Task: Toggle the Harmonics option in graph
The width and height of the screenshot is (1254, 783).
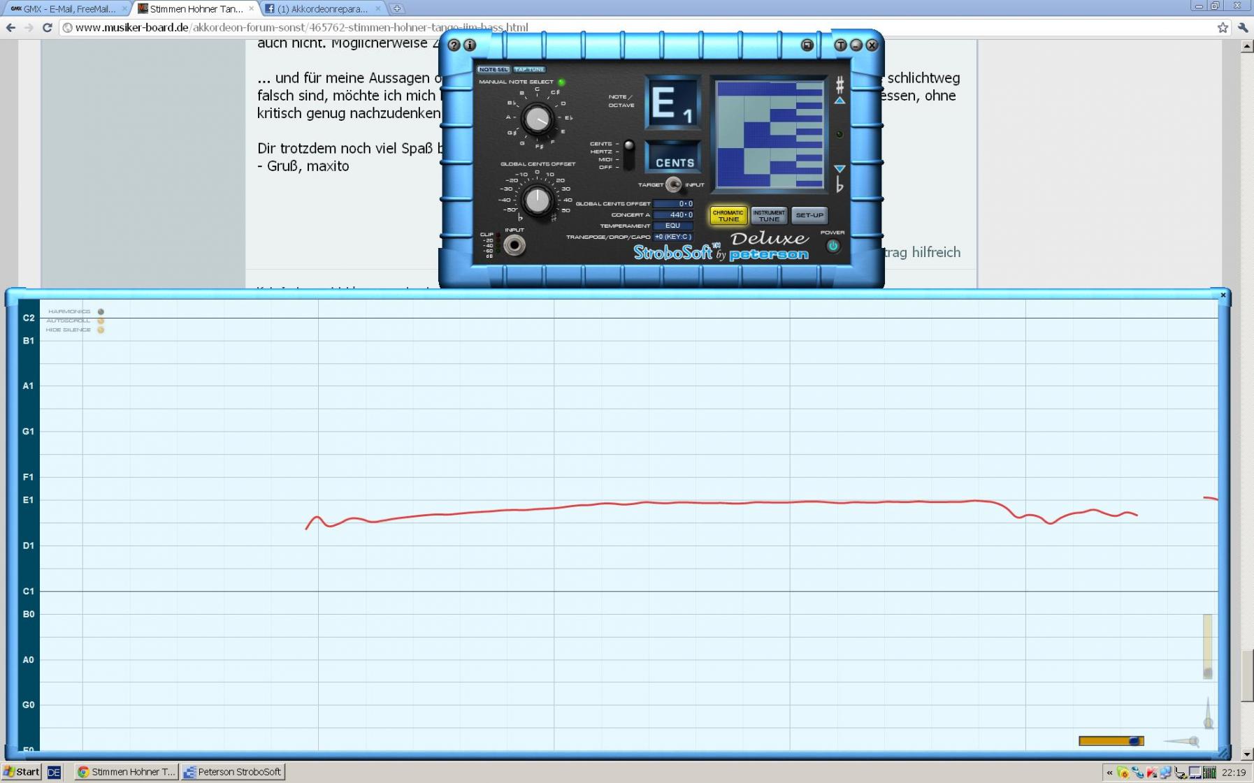Action: pos(101,312)
